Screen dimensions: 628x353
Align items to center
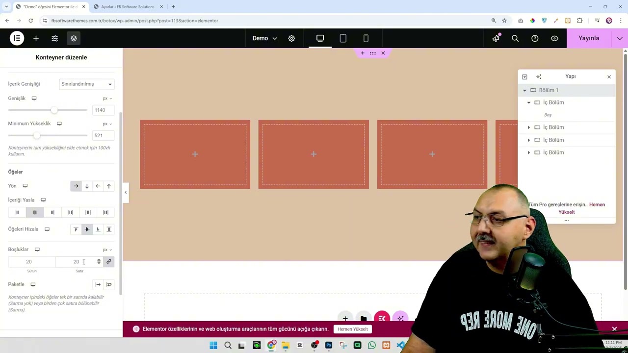coord(87,229)
